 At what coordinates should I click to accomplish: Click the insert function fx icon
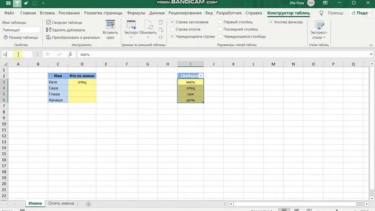pyautogui.click(x=70, y=55)
